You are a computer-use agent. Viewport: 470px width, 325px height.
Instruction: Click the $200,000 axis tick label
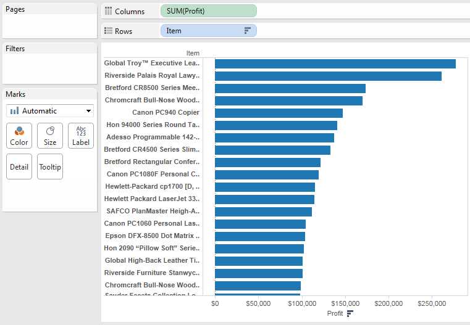click(x=388, y=303)
